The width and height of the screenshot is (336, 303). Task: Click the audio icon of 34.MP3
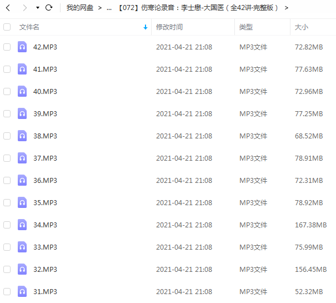pos(22,225)
